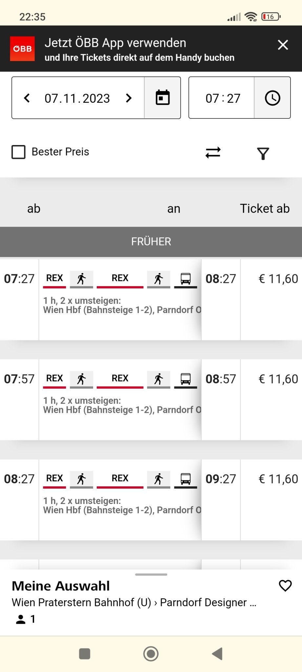This screenshot has height=672, width=302.
Task: Edit the 07:27 time field
Action: [x=223, y=98]
